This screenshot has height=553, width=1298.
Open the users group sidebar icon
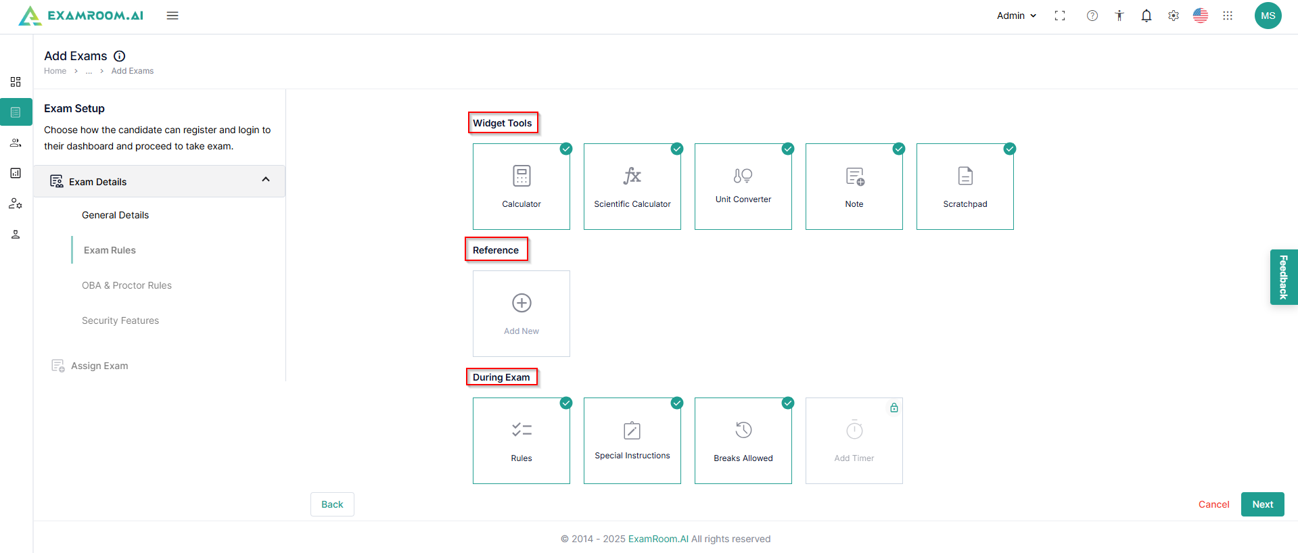pyautogui.click(x=16, y=143)
